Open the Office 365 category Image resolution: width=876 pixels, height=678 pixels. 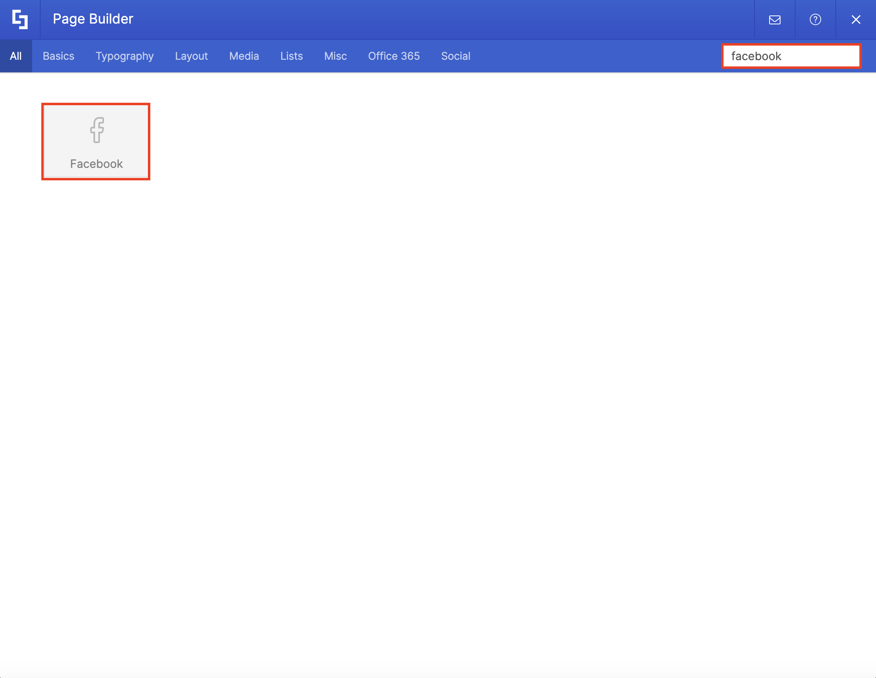coord(394,56)
